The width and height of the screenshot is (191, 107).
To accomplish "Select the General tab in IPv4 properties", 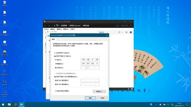I will pyautogui.click(x=53, y=39).
